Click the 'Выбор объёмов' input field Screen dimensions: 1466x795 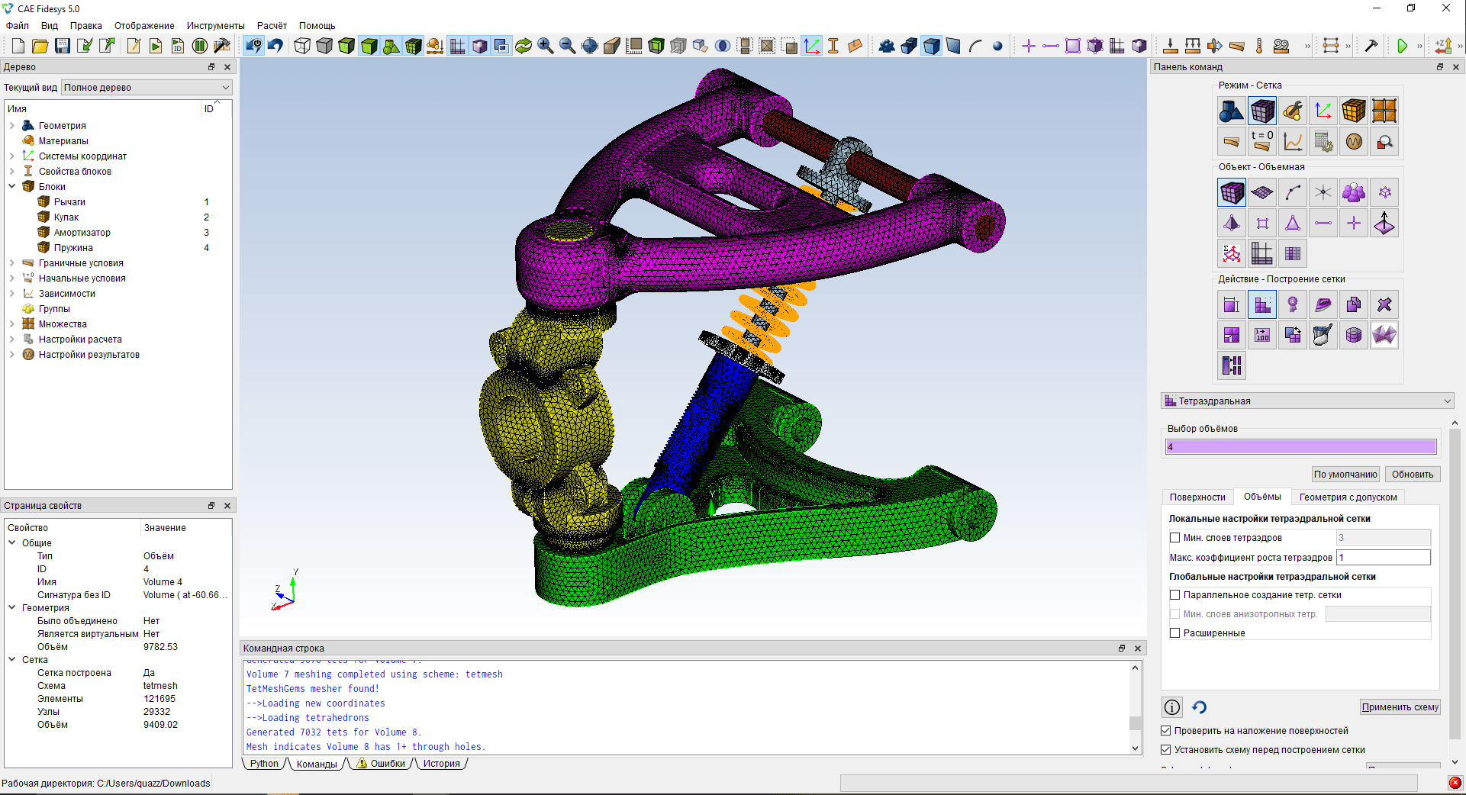[x=1301, y=447]
